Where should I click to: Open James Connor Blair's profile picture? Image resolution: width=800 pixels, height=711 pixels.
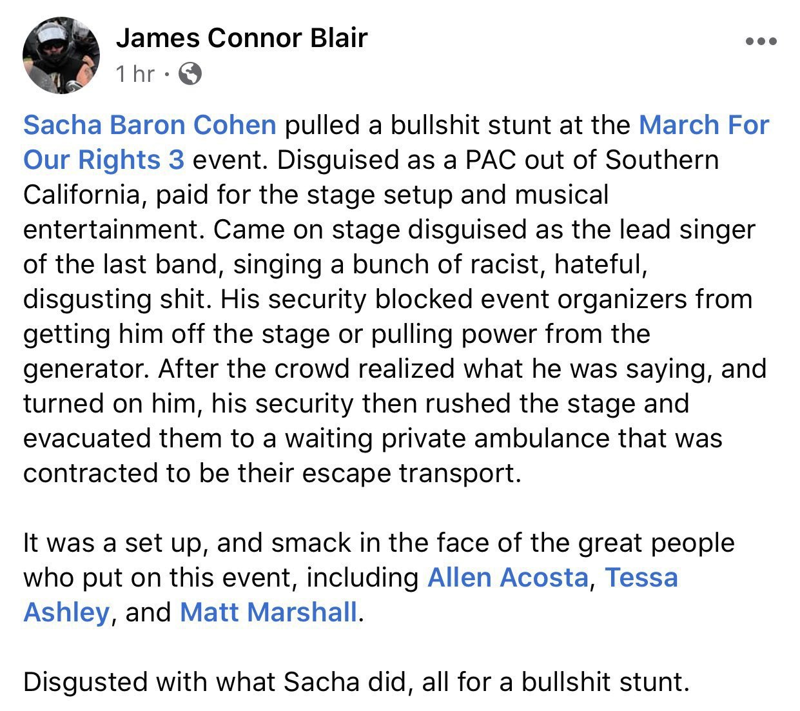pos(61,56)
